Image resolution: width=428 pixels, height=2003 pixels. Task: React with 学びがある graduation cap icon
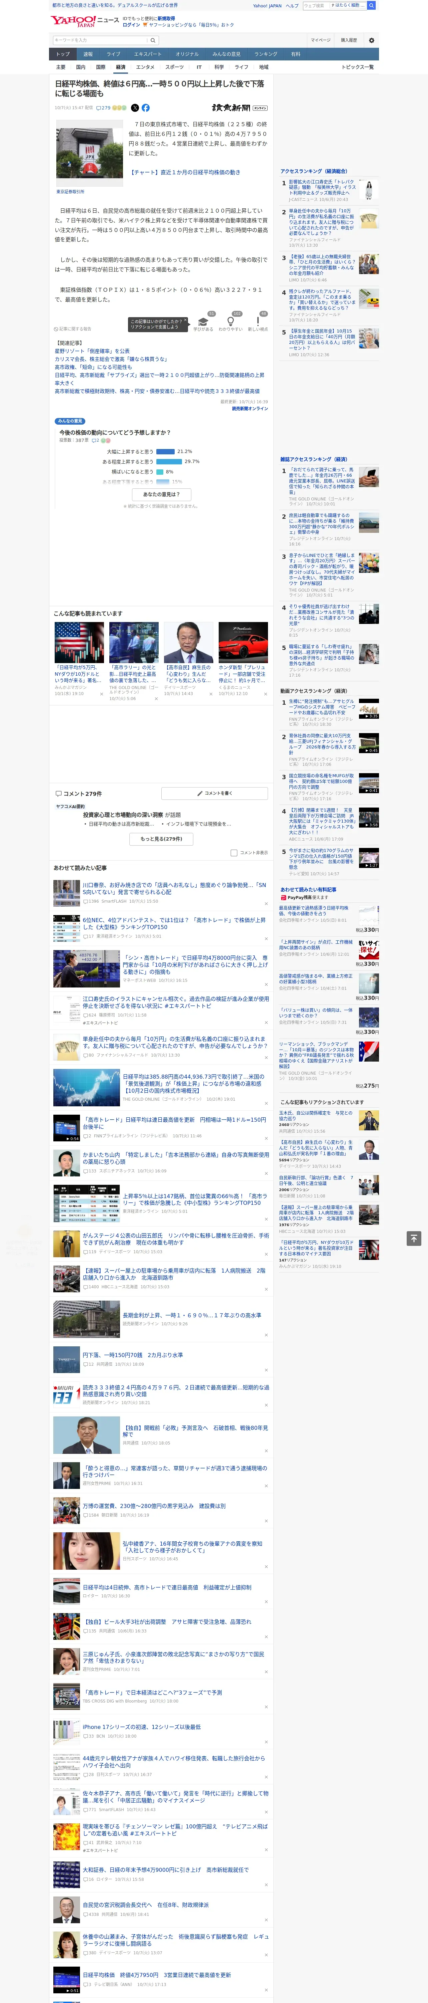tap(203, 322)
